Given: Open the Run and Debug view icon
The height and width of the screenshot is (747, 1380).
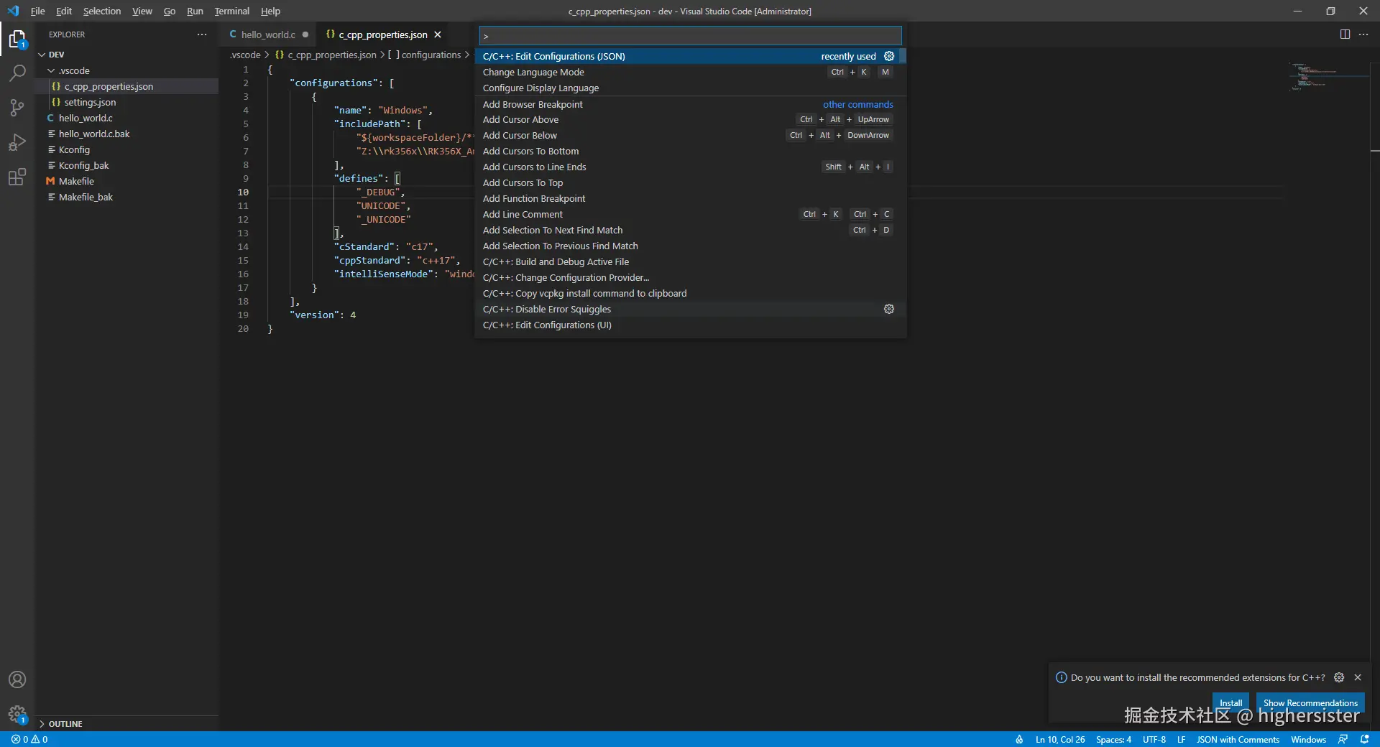Looking at the screenshot, I should (17, 142).
